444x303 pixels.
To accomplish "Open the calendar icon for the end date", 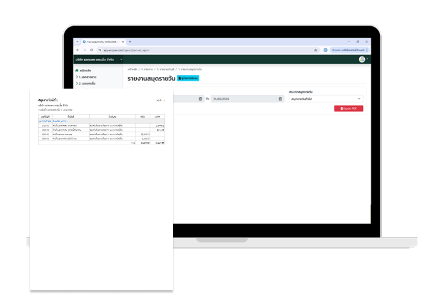I will [280, 99].
